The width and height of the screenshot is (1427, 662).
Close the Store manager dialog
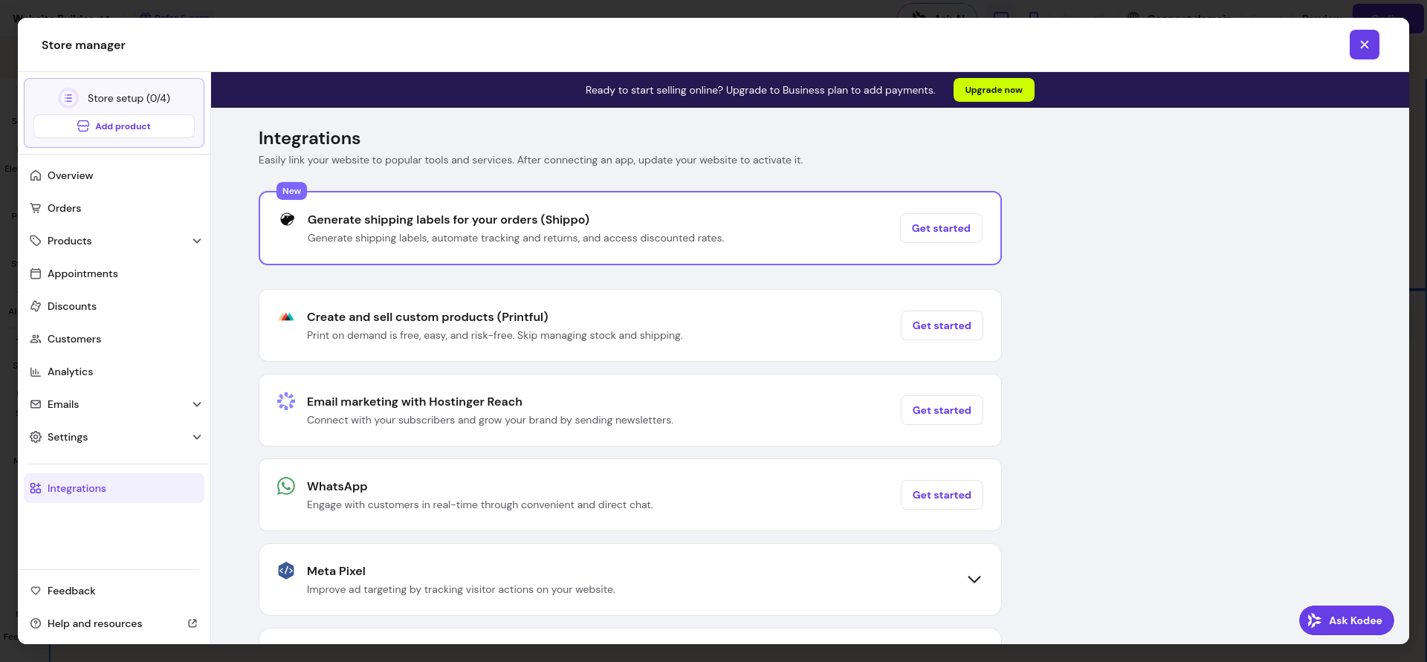click(x=1365, y=45)
